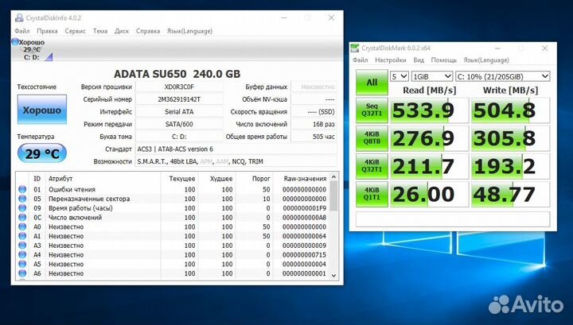Click the scroll down arrow in SMART list
The image size is (573, 325).
pos(333,276)
